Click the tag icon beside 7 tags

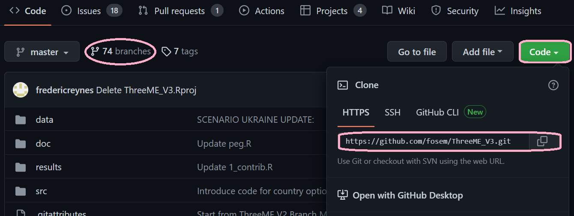point(166,52)
